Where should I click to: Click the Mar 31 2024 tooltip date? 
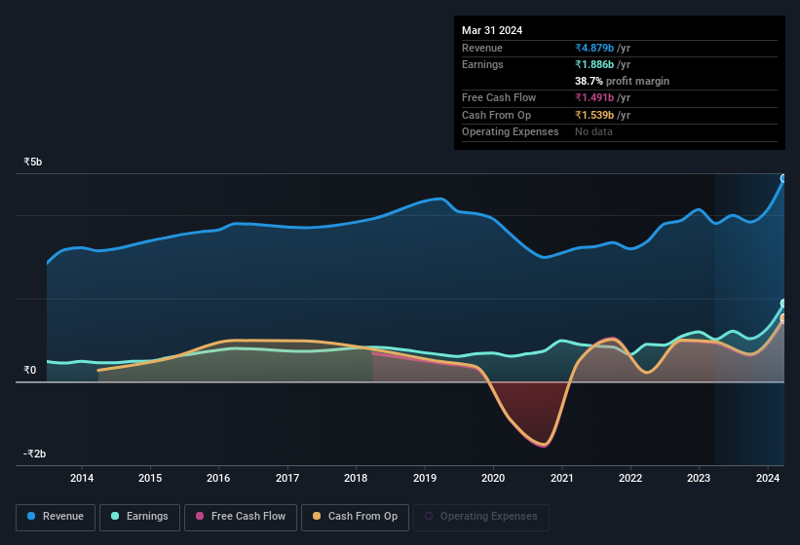pos(492,30)
